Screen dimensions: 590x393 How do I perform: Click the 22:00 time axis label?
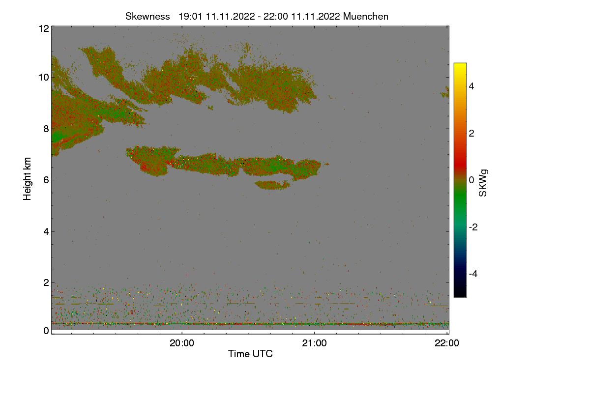(447, 343)
